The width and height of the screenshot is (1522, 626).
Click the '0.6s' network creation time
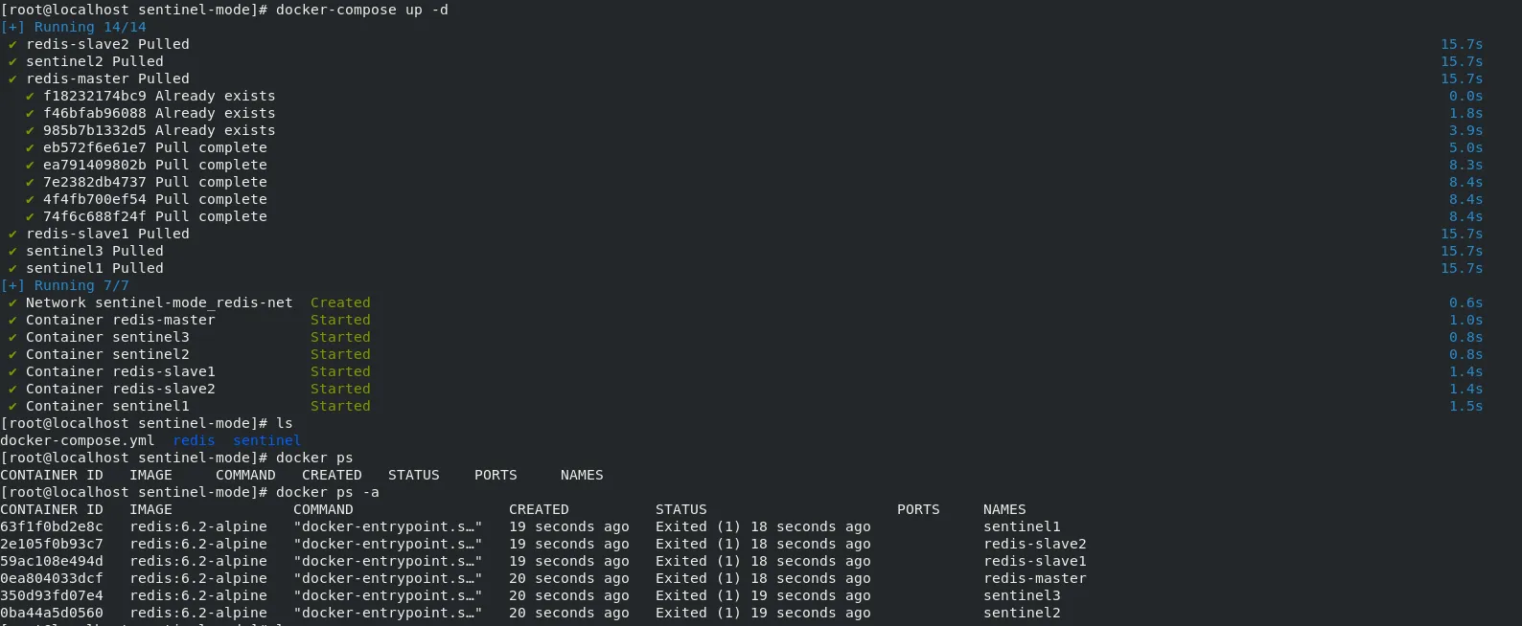point(1466,302)
